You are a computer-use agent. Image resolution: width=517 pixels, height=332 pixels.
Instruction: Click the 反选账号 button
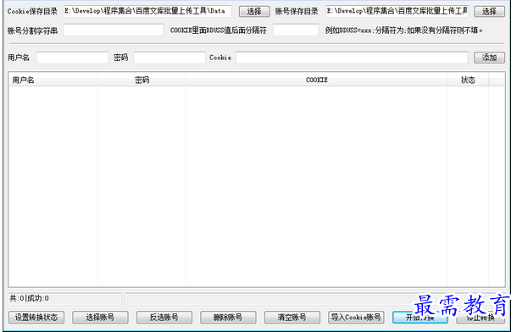pyautogui.click(x=164, y=318)
